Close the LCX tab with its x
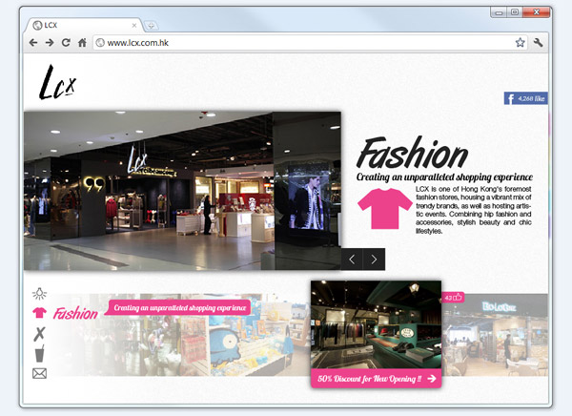 coord(134,25)
